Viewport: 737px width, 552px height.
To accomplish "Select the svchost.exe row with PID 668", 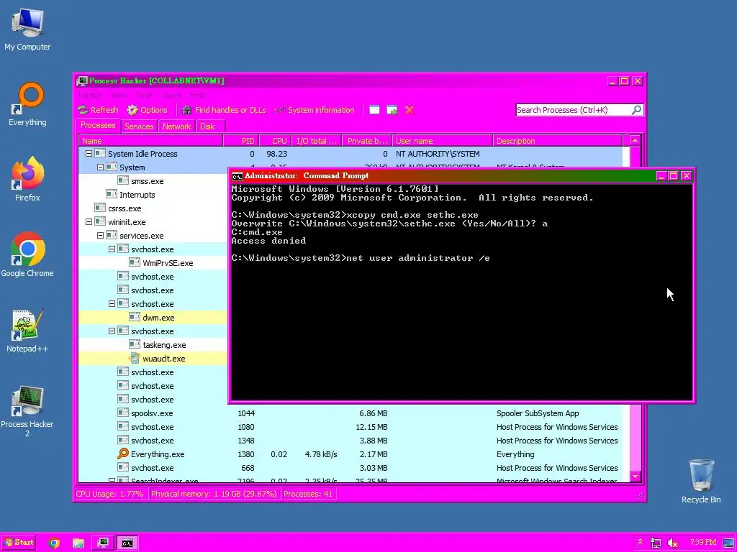I will 351,467.
